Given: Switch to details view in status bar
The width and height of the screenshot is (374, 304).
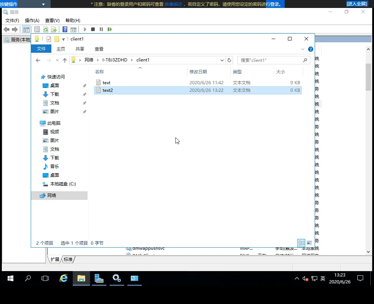Looking at the screenshot, I should click(x=301, y=243).
